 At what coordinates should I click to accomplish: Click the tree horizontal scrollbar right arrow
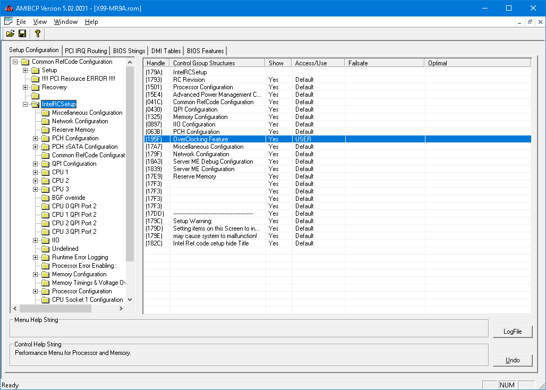(x=121, y=309)
